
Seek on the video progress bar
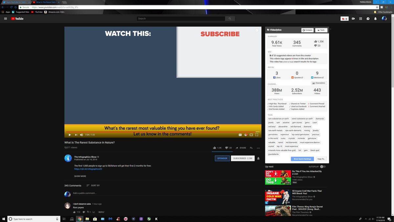pos(163,132)
